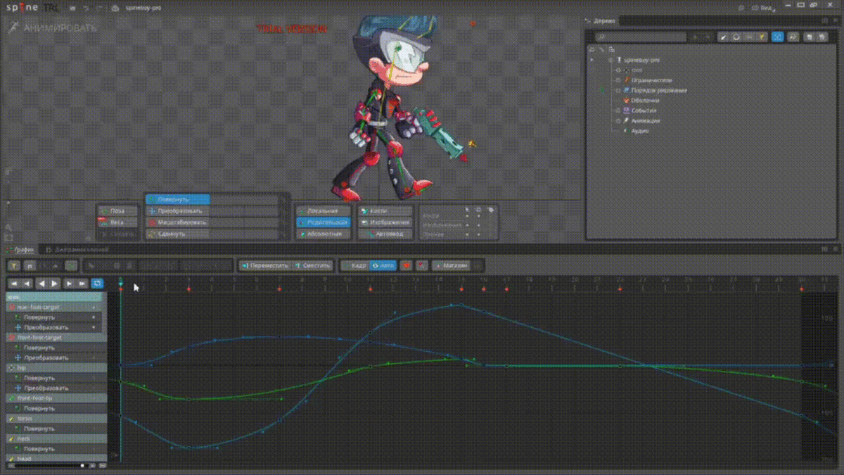The image size is (844, 475).
Task: Switch to the Диаграмма ключей tab
Action: point(77,249)
